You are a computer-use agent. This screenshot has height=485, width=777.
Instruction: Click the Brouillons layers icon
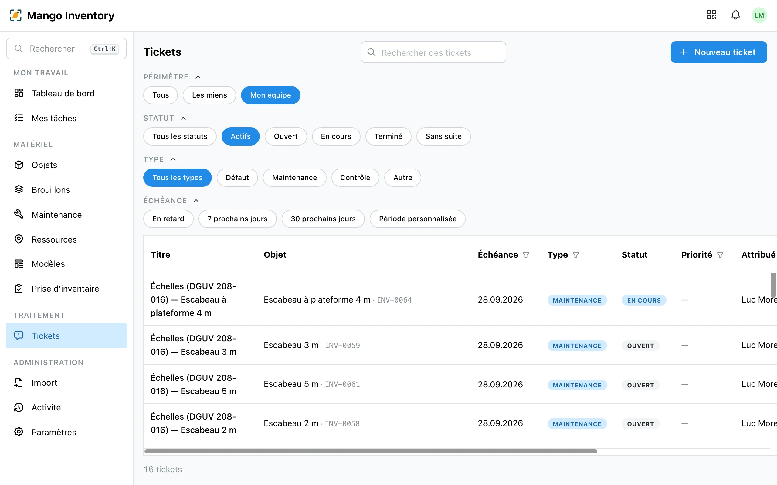pyautogui.click(x=19, y=189)
